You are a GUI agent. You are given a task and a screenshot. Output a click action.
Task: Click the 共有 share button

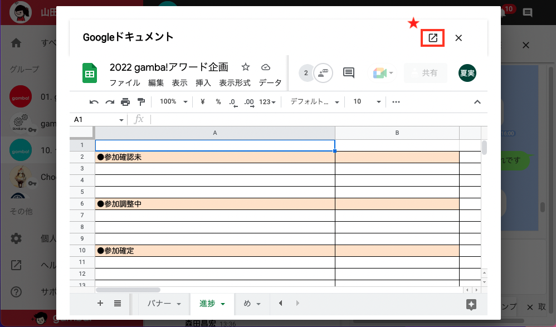click(x=426, y=73)
